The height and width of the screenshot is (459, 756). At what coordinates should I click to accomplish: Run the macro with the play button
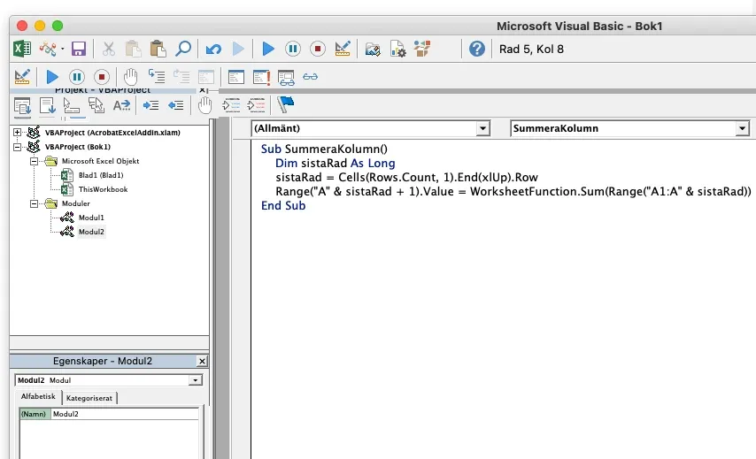pos(268,49)
